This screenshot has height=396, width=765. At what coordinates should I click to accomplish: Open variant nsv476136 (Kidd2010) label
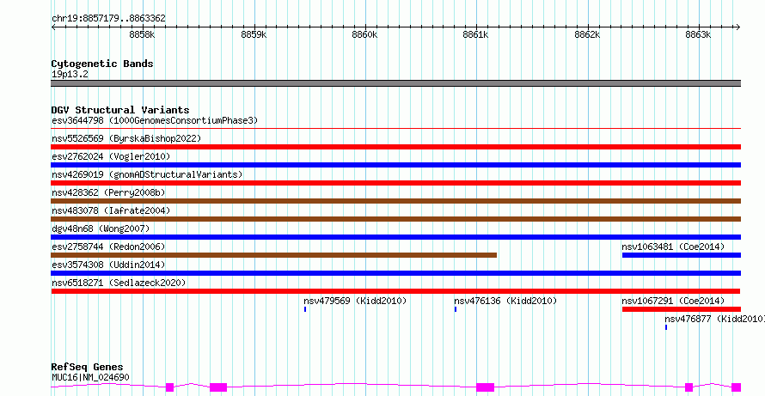point(505,301)
